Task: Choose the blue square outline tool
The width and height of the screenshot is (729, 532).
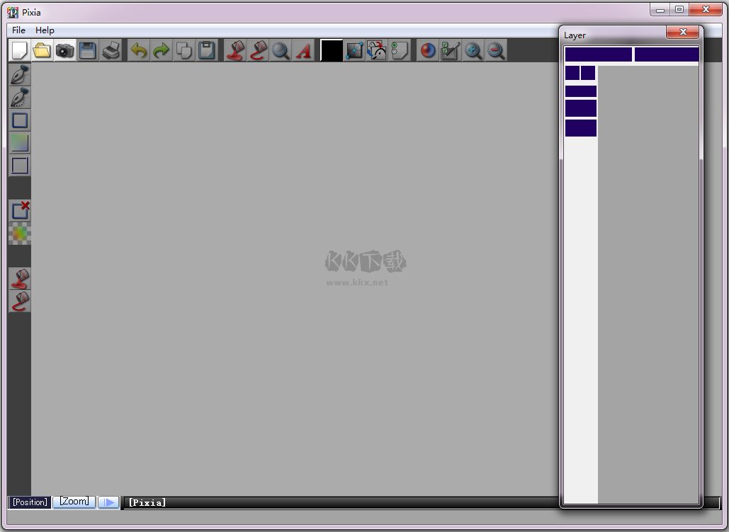Action: pyautogui.click(x=20, y=120)
